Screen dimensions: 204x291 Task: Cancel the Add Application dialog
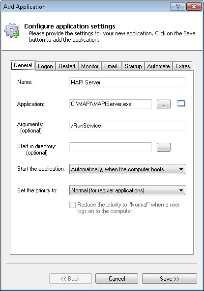(117, 279)
